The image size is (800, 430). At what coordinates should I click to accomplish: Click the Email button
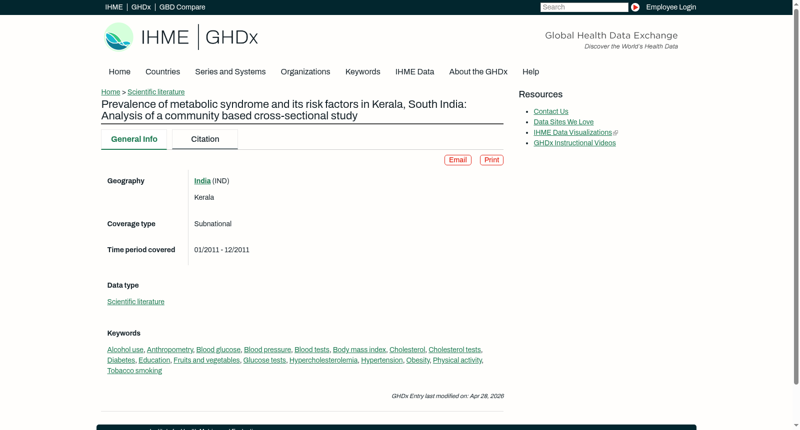(x=458, y=160)
